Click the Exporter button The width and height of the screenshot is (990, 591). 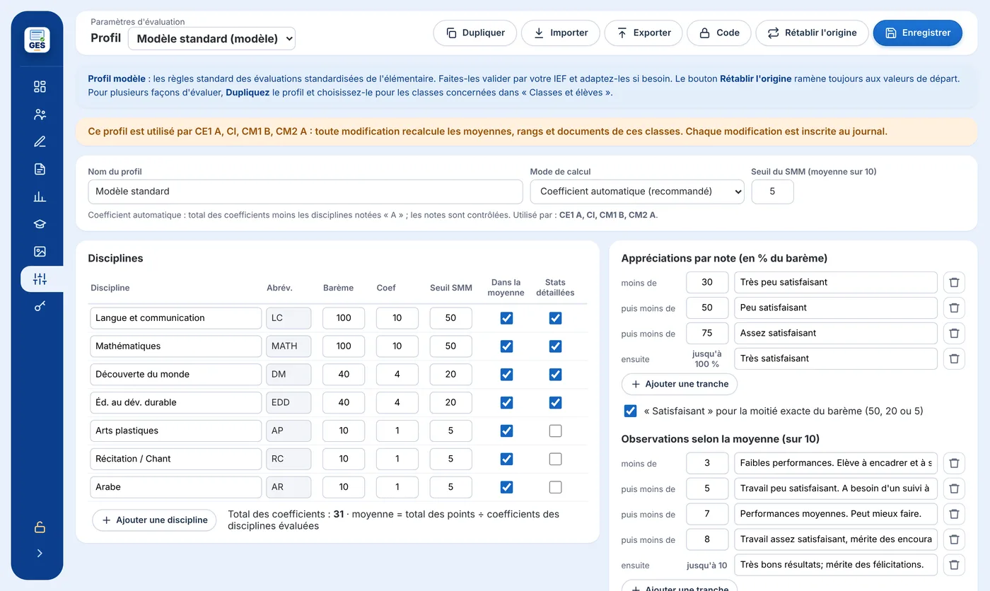pos(643,33)
